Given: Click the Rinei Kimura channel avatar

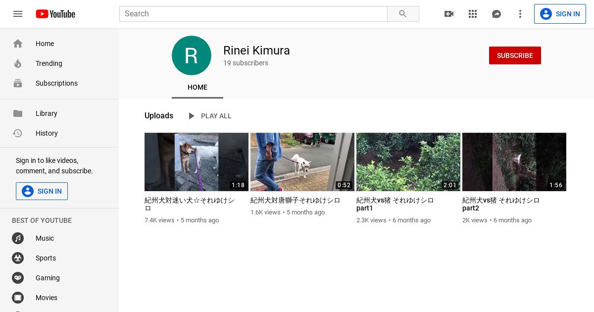Looking at the screenshot, I should click(x=192, y=55).
